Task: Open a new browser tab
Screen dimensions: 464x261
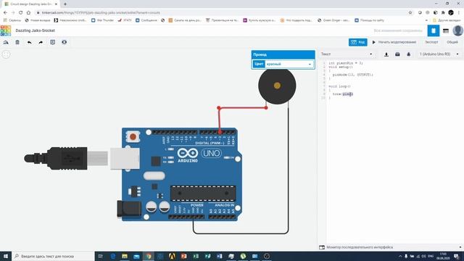Action: [x=65, y=4]
